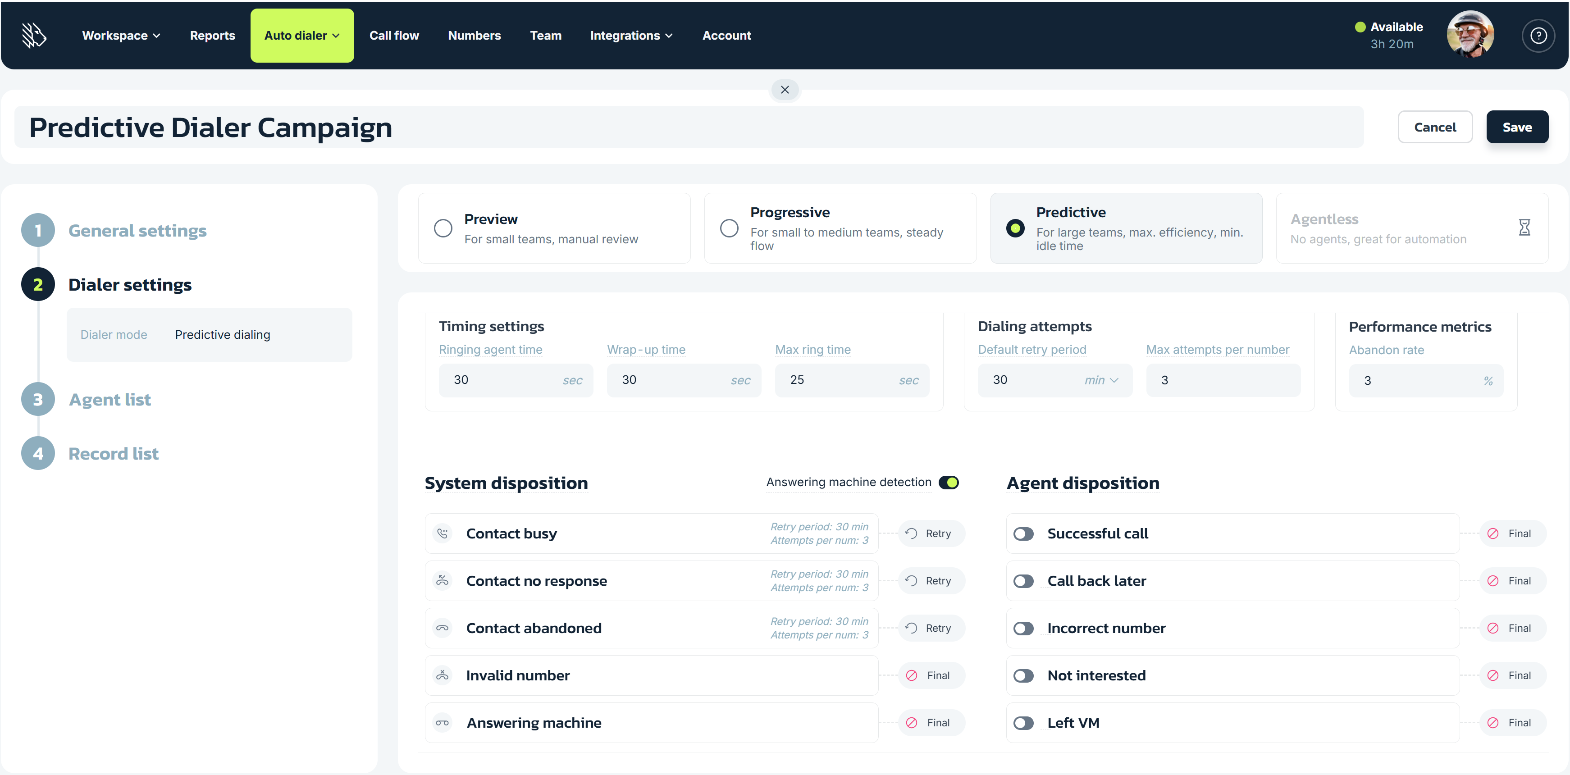Click the Invalid number icon

443,675
